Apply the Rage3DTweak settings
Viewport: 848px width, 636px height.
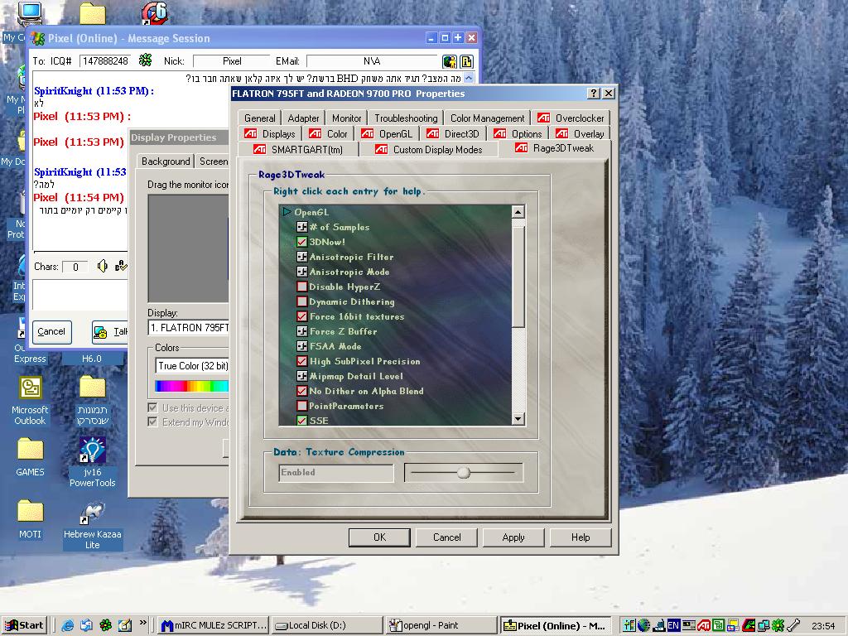point(513,537)
